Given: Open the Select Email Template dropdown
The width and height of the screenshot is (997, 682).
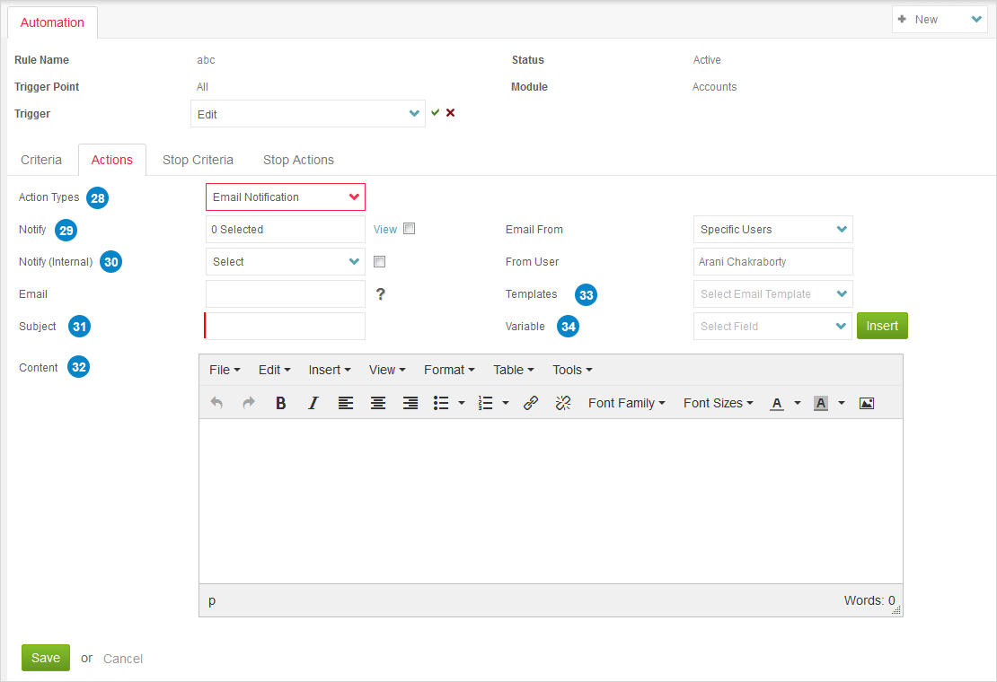Looking at the screenshot, I should click(773, 294).
